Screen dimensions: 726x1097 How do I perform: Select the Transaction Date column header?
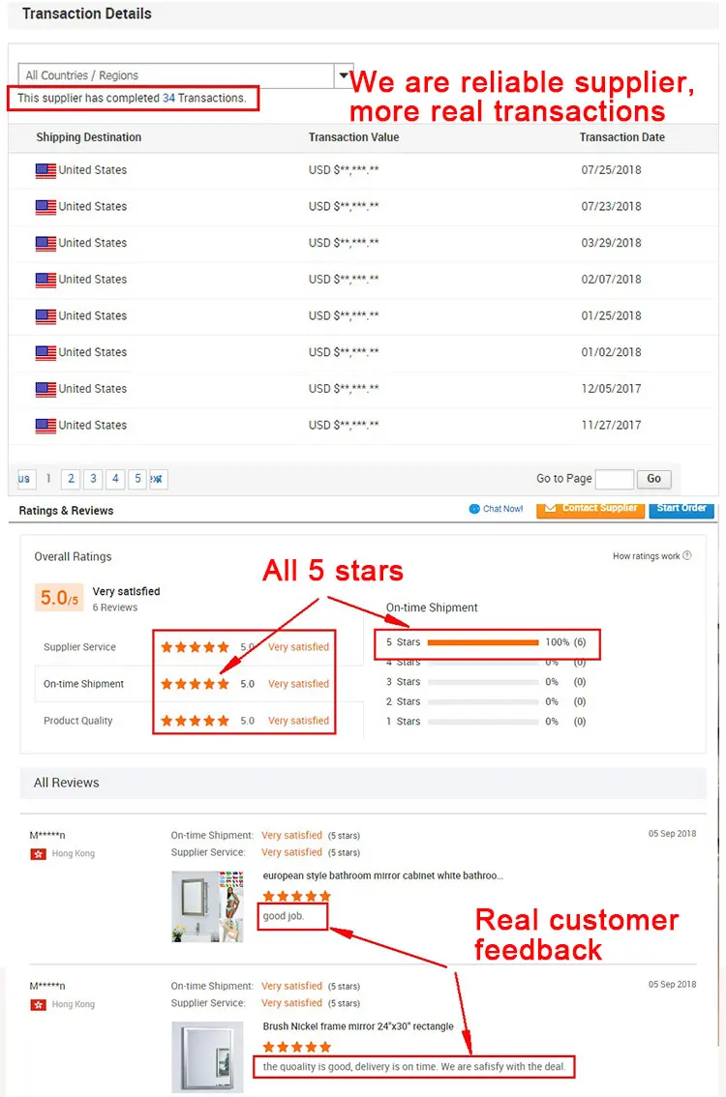[x=621, y=137]
